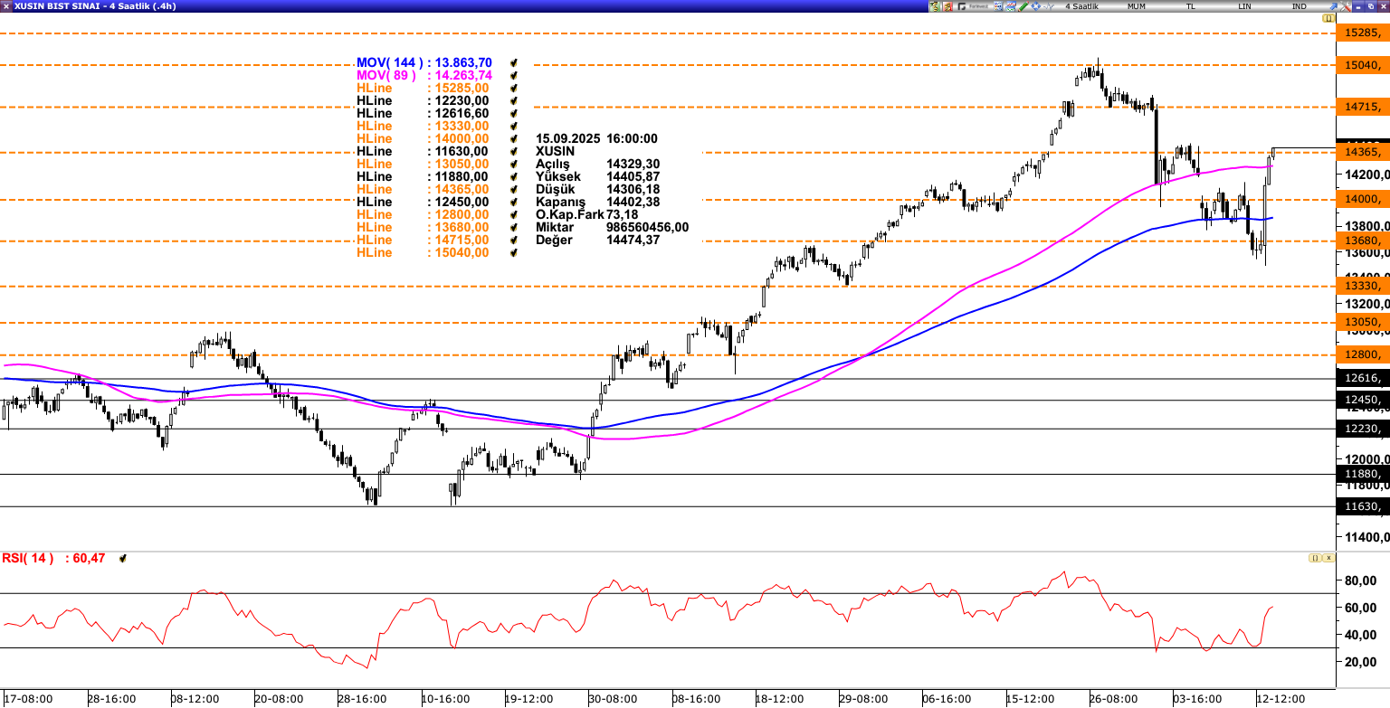The width and height of the screenshot is (1390, 708).
Task: Close the RSI pane using the x button
Action: pos(1328,559)
